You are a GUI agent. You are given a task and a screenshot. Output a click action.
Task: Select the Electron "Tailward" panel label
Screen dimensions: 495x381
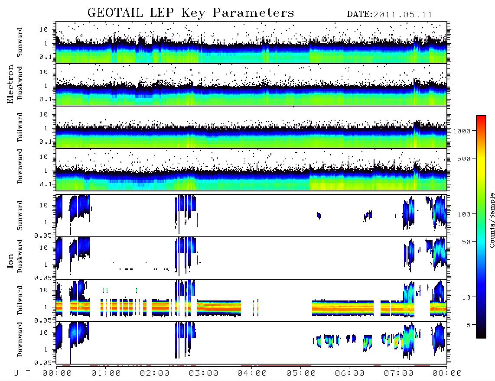pyautogui.click(x=20, y=127)
